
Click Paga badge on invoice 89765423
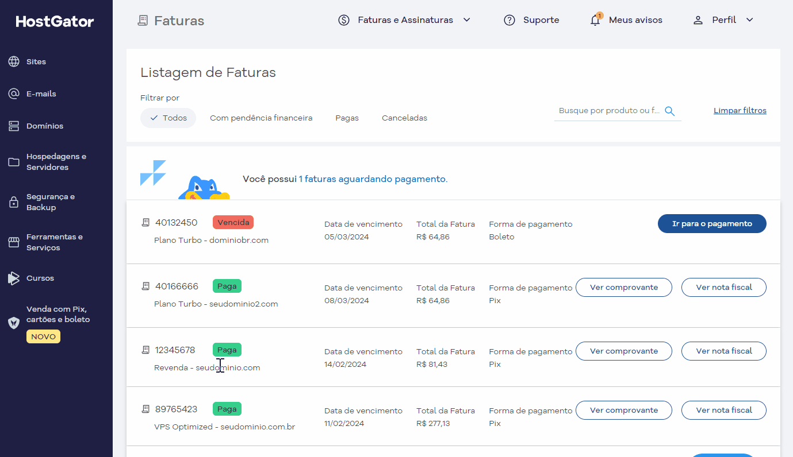tap(227, 409)
